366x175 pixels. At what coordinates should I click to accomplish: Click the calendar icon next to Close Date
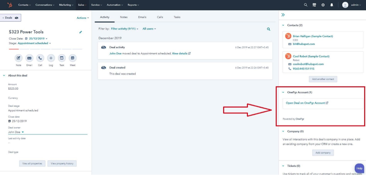pos(26,39)
